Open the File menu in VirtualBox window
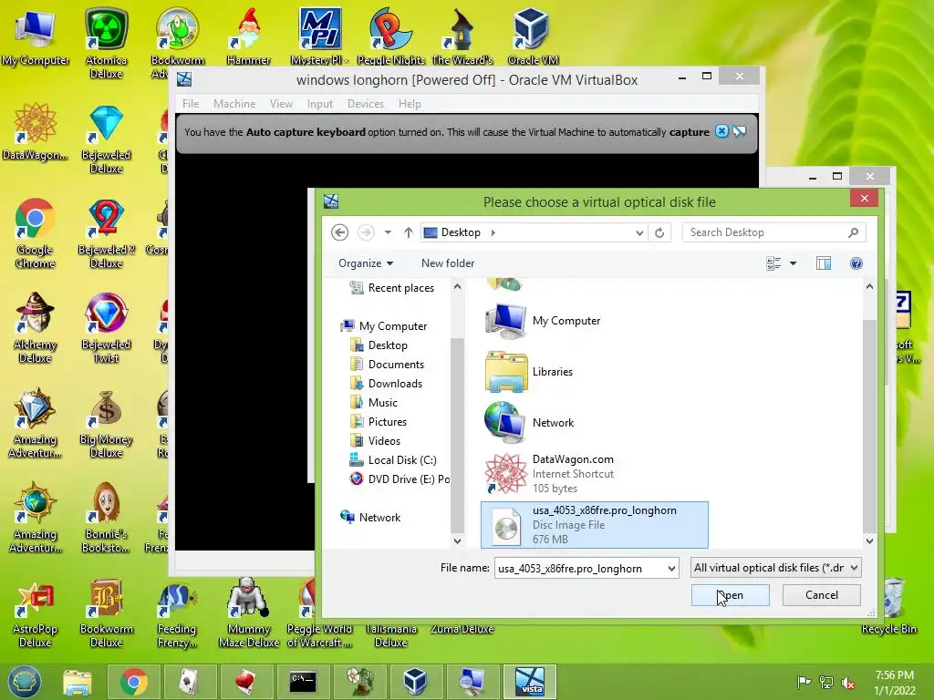This screenshot has height=700, width=934. (191, 104)
